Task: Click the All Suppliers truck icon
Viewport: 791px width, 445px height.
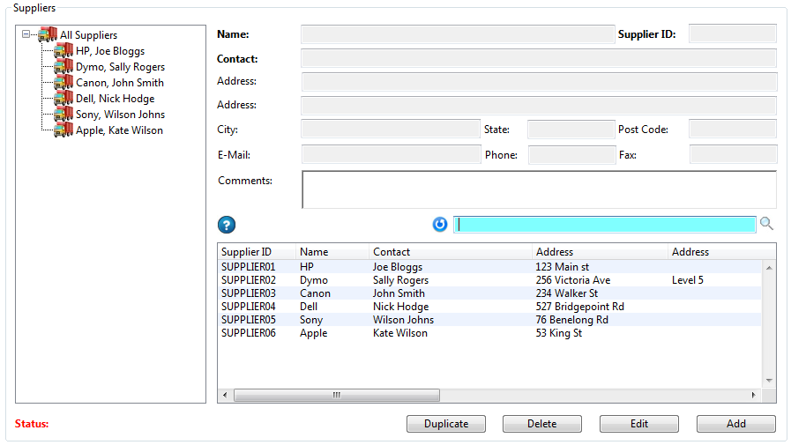Action: coord(48,35)
